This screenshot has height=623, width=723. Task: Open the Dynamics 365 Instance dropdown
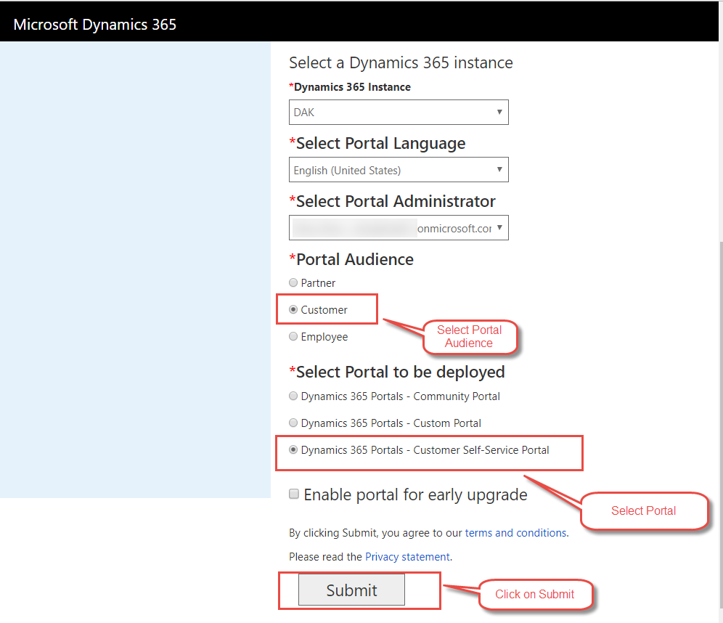coord(399,112)
